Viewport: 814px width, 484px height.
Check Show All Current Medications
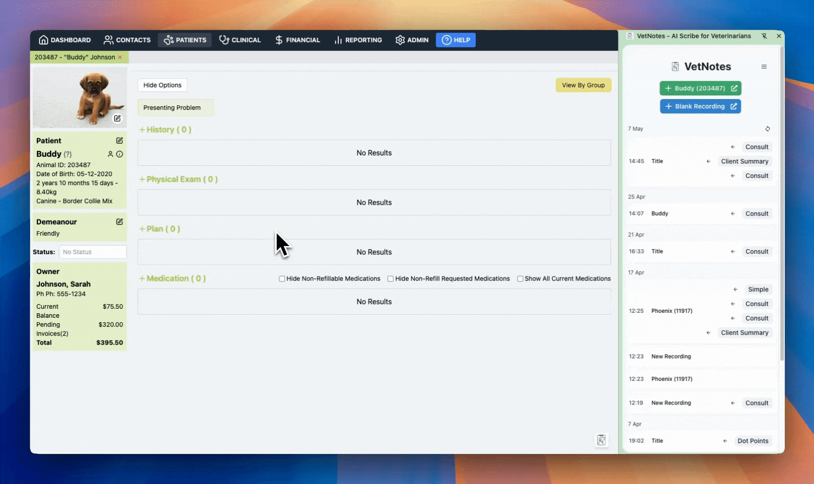click(520, 279)
